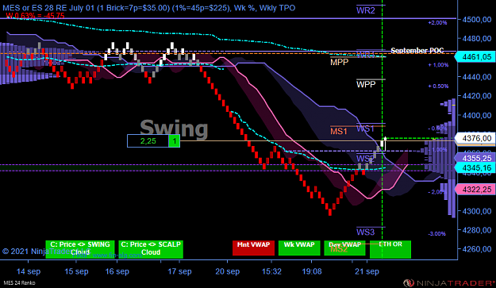The height and width of the screenshot is (288, 496).
Task: Click the 4376,00 current price marker
Action: tap(475, 138)
